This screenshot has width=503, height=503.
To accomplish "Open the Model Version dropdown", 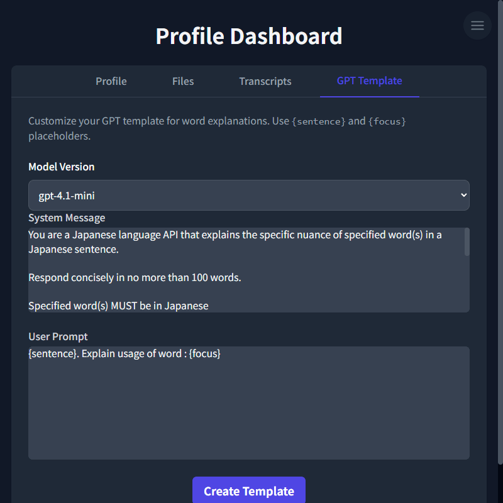I will point(248,195).
